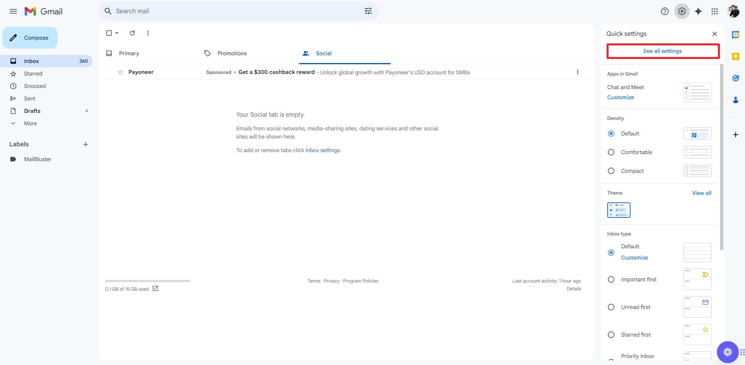Enable the Unread first inbox type
Viewport: 745px width, 365px height.
click(x=611, y=307)
